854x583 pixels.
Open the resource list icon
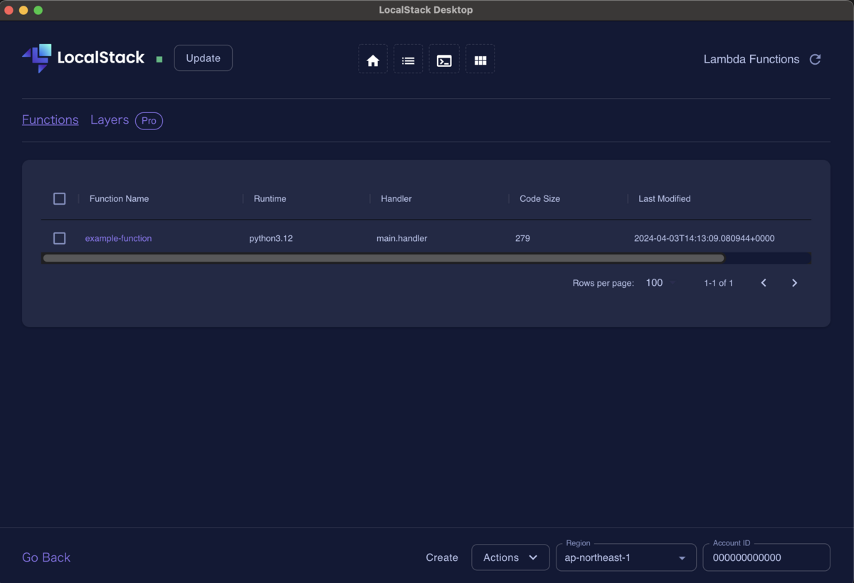pyautogui.click(x=408, y=58)
